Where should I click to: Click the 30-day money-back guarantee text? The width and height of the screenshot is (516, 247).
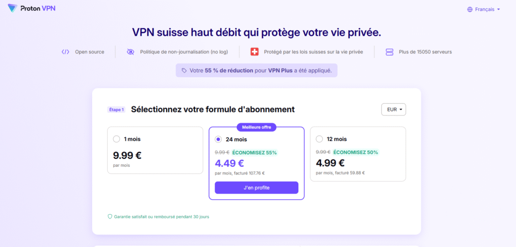[161, 217]
